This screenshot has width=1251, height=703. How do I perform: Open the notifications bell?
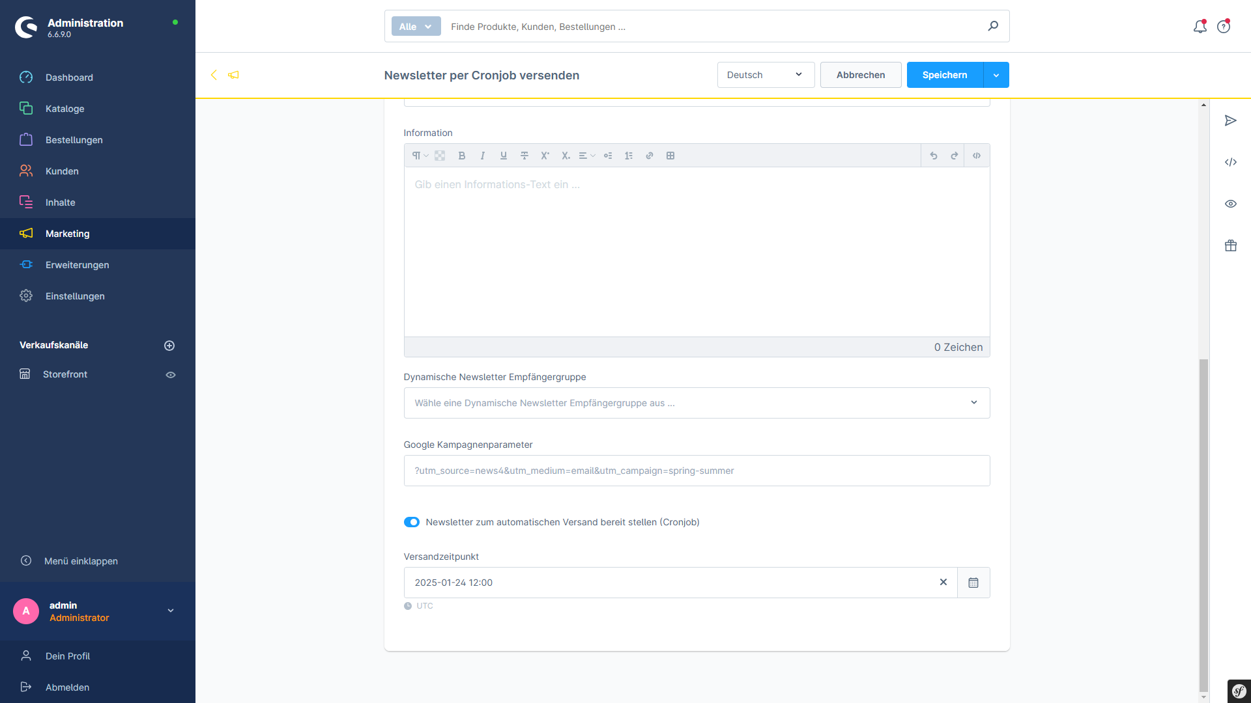pyautogui.click(x=1200, y=27)
